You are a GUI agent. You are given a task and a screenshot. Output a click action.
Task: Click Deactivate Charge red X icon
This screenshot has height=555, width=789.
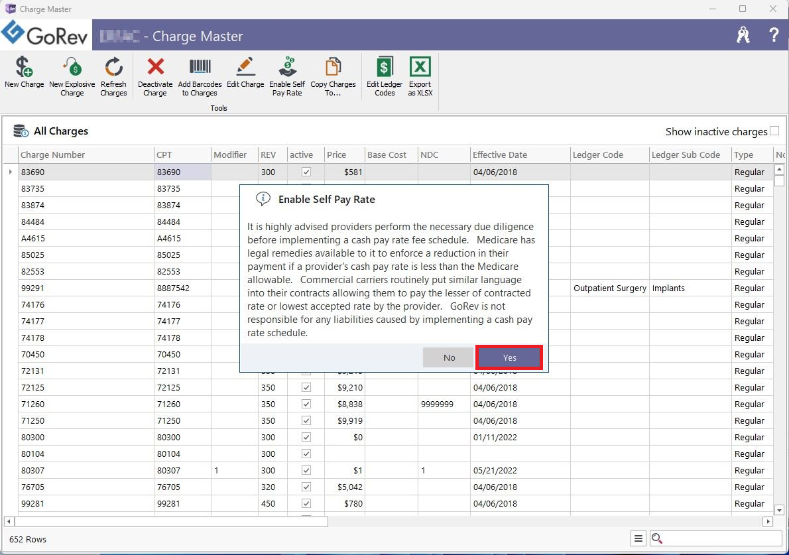pyautogui.click(x=155, y=66)
